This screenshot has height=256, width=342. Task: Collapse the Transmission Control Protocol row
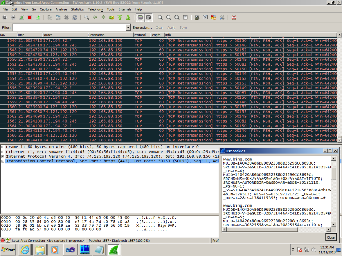(x=3, y=161)
